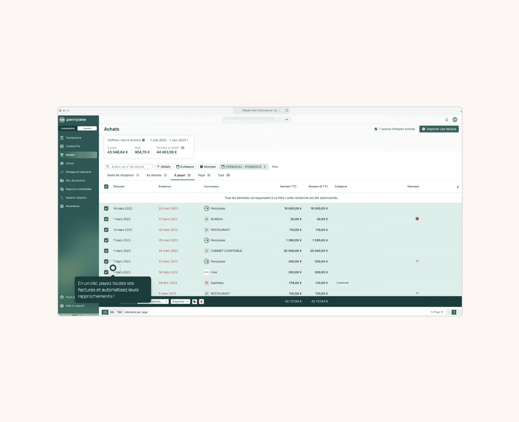Click the DN user avatar
519x422 pixels.
455,120
